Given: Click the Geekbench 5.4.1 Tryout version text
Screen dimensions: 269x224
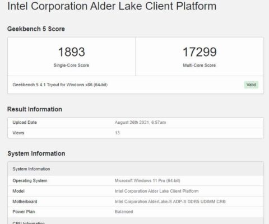Looking at the screenshot, I should [x=60, y=85].
